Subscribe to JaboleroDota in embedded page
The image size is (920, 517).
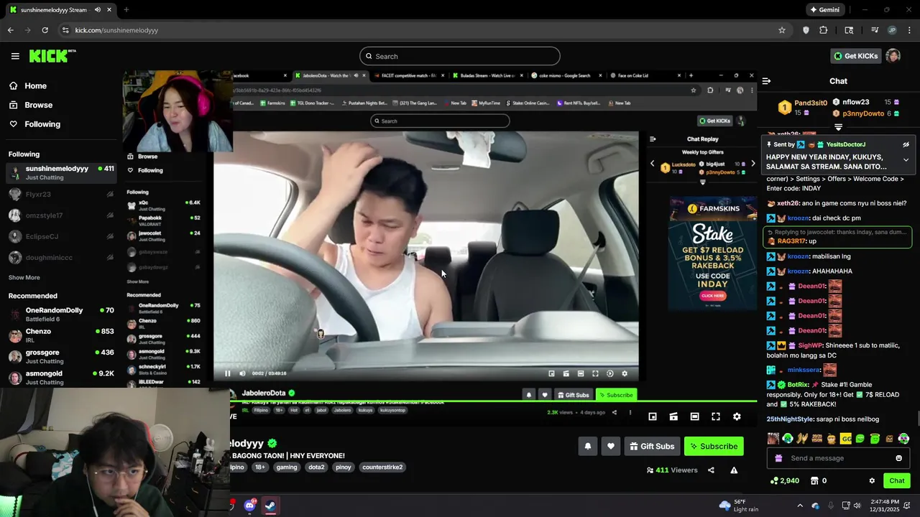coord(616,395)
